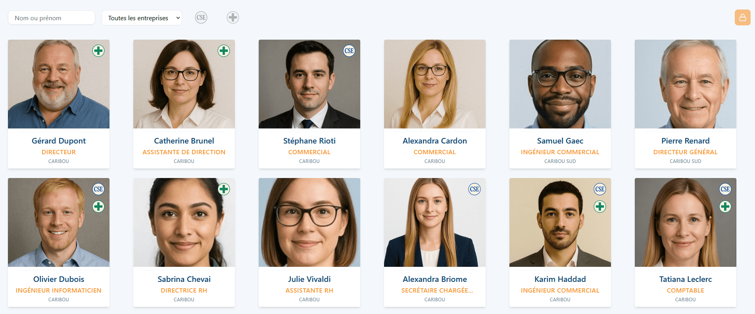755x314 pixels.
Task: Click first-aid badge on Olivier Dubois's photo
Action: pyautogui.click(x=98, y=207)
